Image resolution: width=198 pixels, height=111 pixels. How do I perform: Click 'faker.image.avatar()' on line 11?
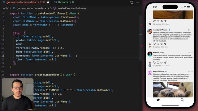[42, 40]
